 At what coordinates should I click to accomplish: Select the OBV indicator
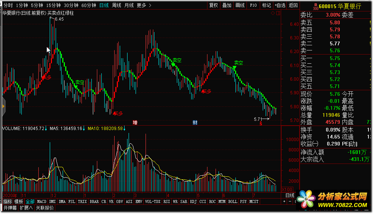coord(119,201)
